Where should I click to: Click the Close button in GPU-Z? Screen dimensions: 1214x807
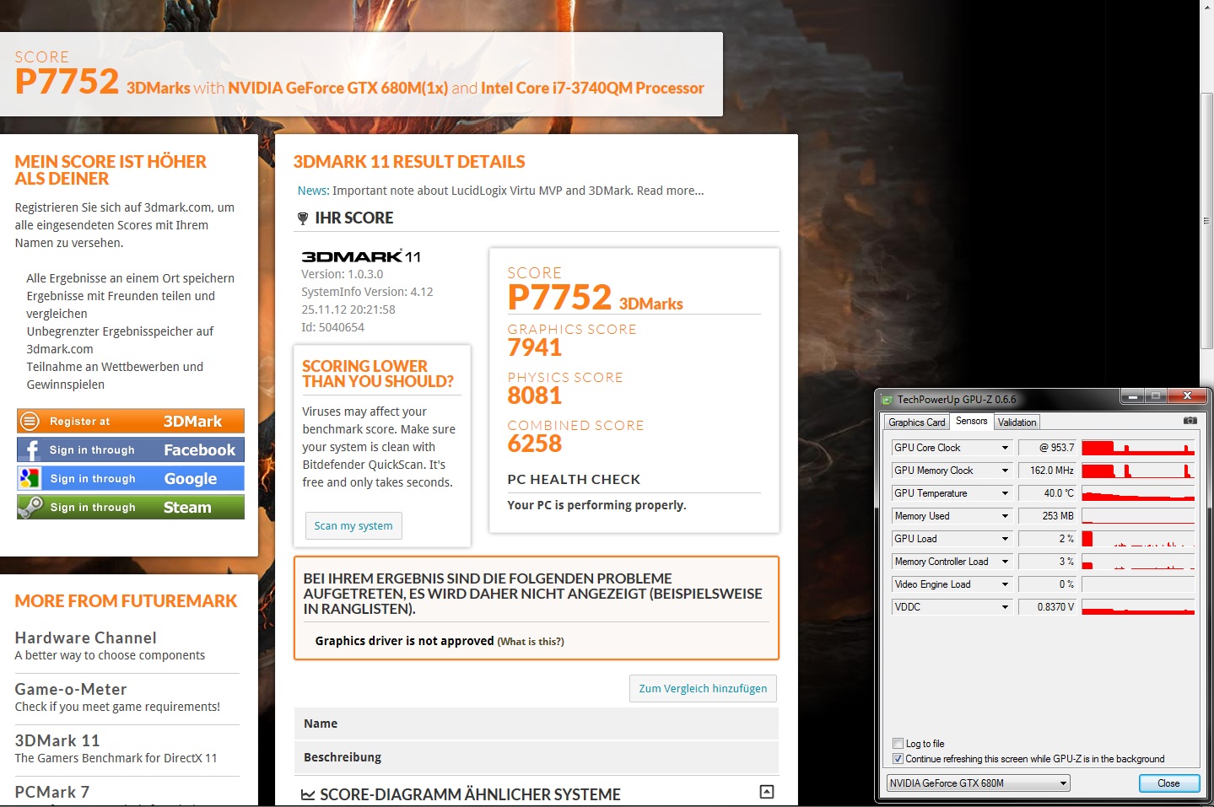click(x=1168, y=783)
